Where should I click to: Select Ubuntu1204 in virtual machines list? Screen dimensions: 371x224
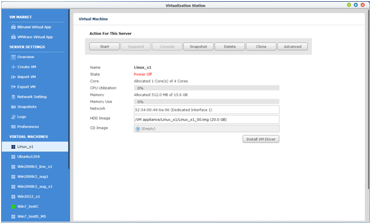click(x=35, y=157)
